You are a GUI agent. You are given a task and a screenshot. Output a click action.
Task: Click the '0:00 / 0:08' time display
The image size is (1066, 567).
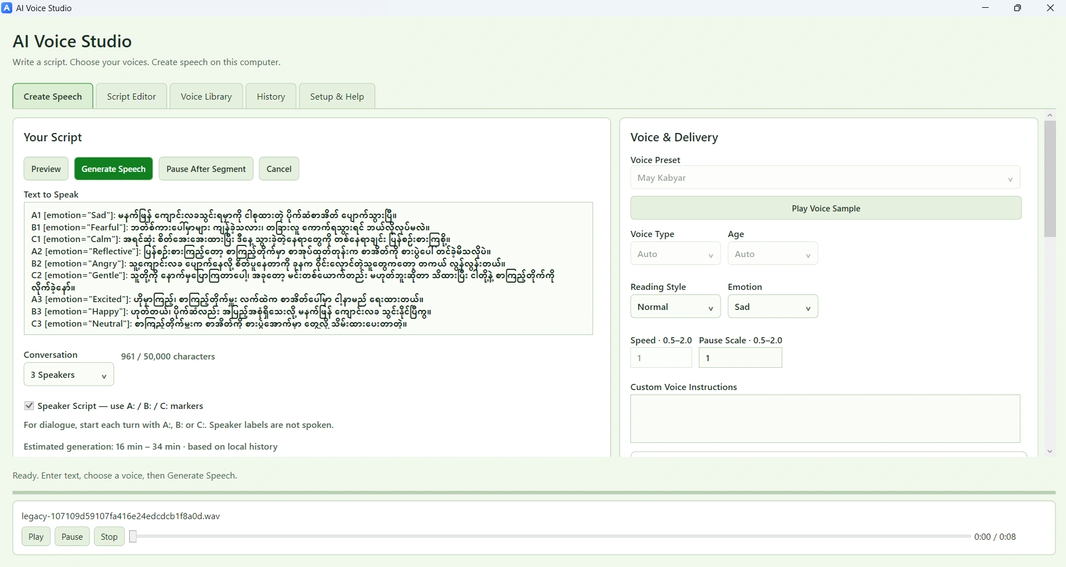995,536
